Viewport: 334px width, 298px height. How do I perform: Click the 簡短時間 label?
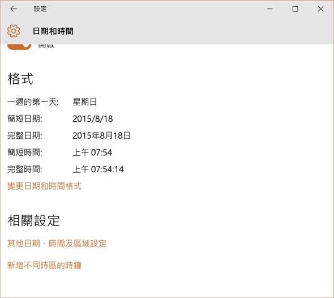tap(25, 152)
